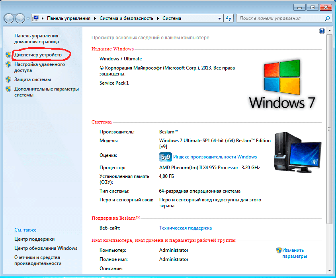Open Диспетчер устройств link

(38, 55)
